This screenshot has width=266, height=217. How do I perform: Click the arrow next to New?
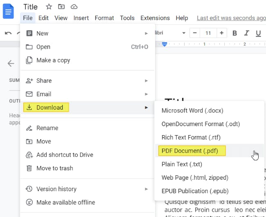tap(146, 34)
